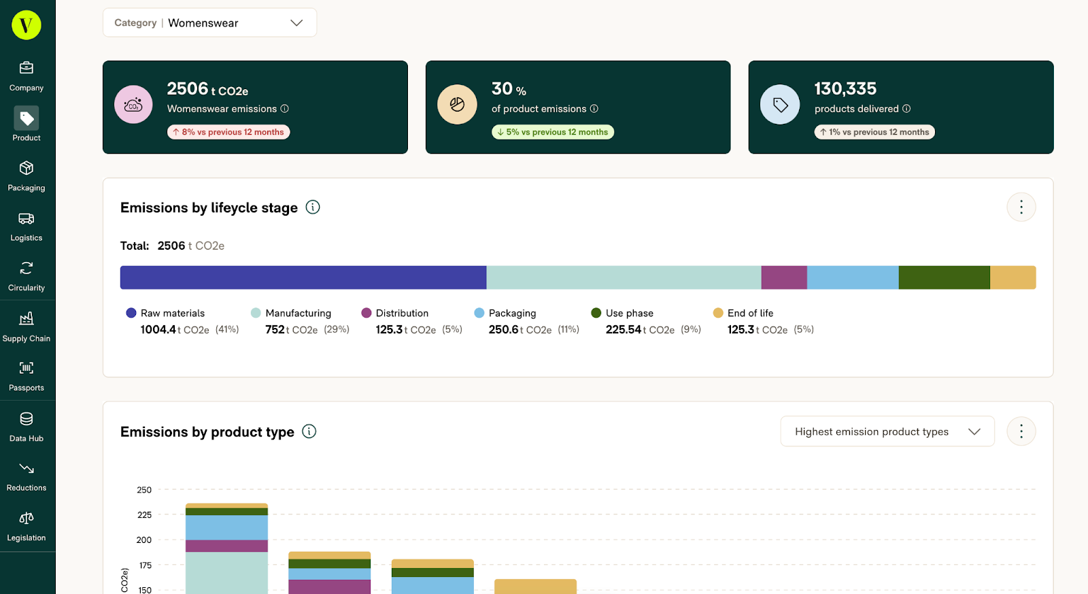Open Highest emission product types dropdown
The image size is (1088, 594).
coord(887,431)
